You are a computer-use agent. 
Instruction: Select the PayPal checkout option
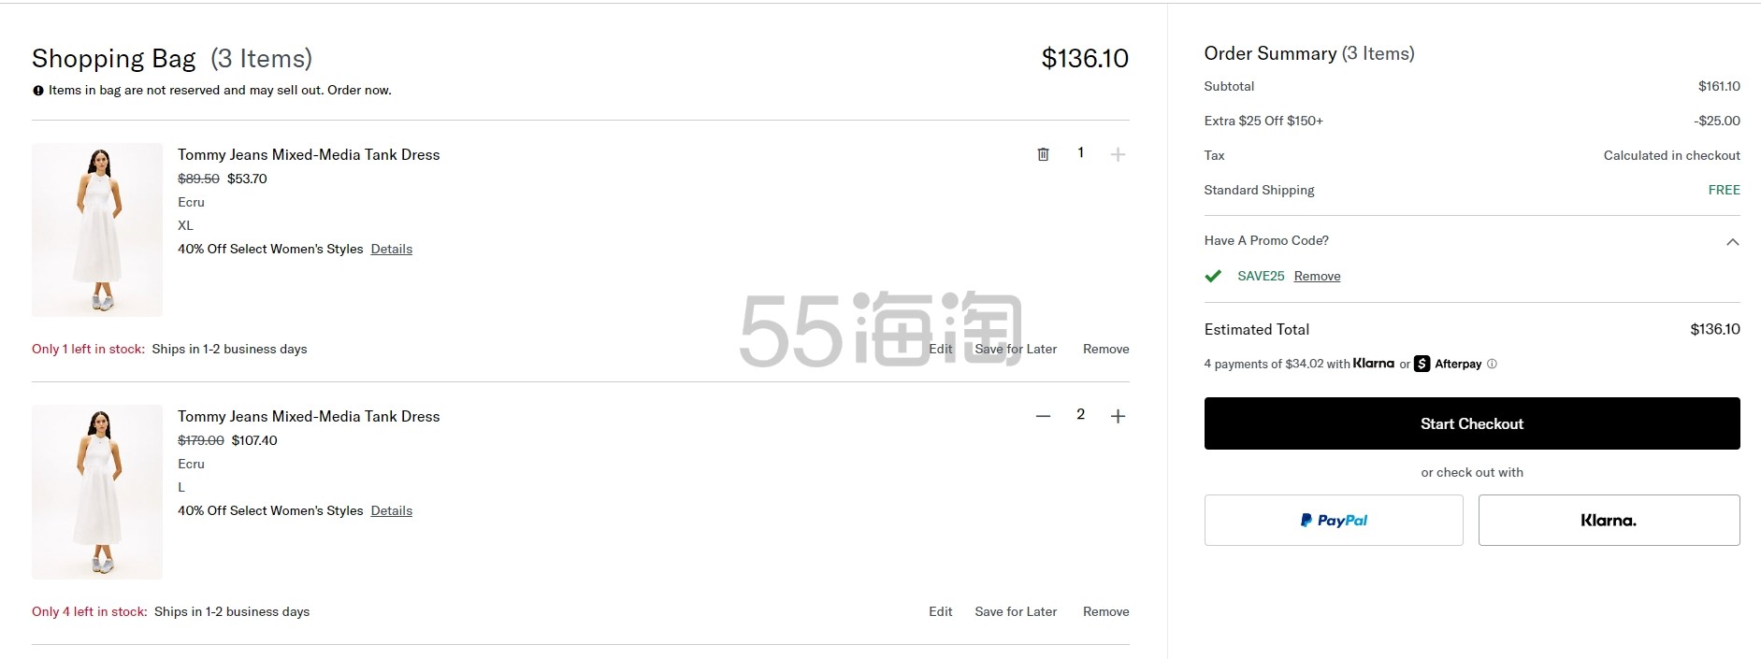[x=1333, y=520]
